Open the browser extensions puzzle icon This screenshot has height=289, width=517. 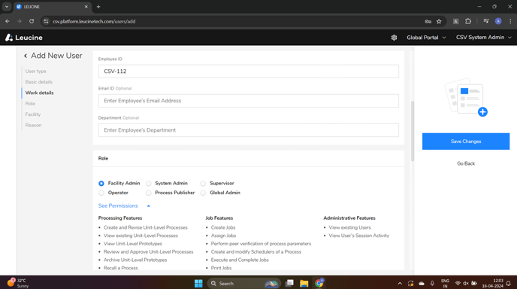point(468,21)
